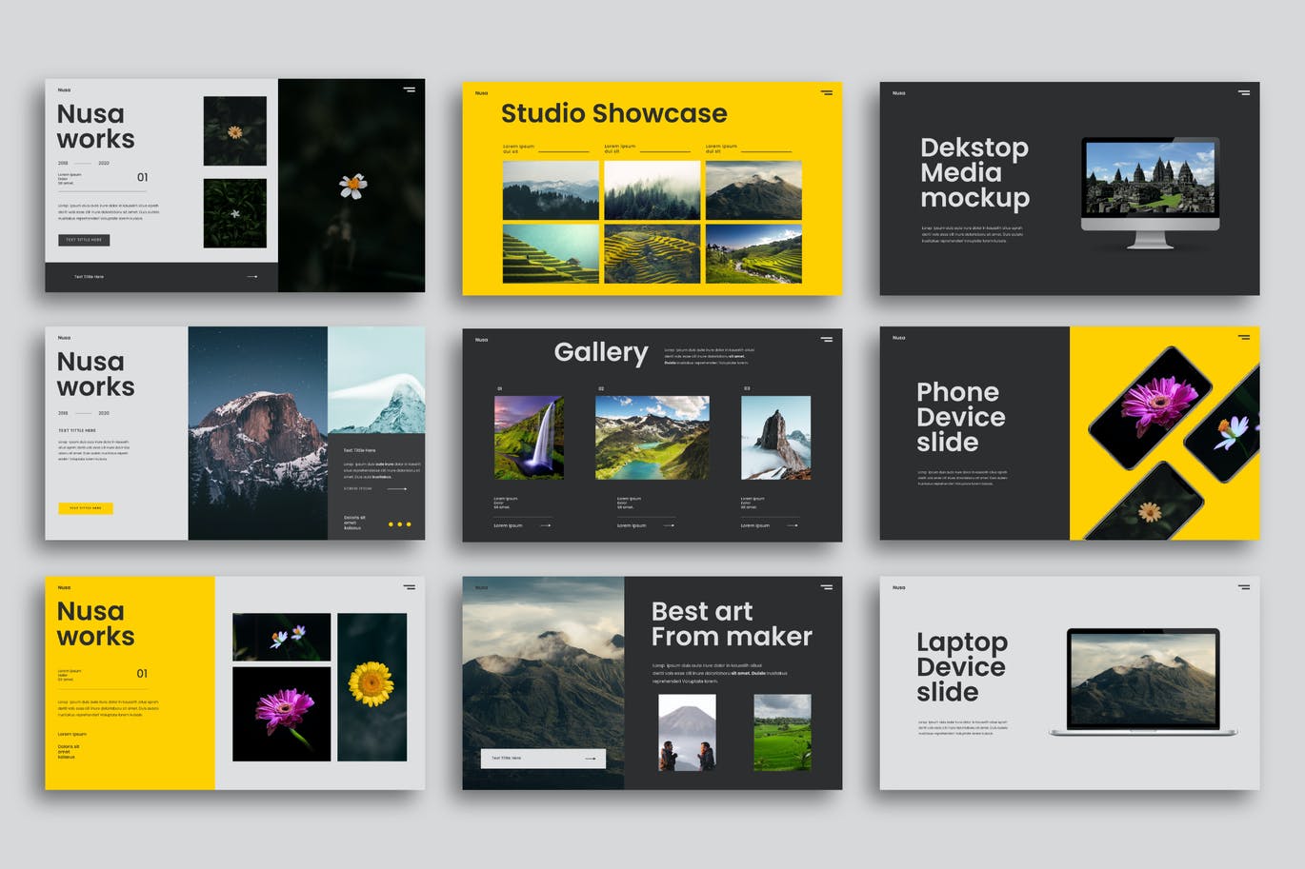Select the yellow sunflower image
Viewport: 1305px width, 869px height.
pyautogui.click(x=371, y=686)
